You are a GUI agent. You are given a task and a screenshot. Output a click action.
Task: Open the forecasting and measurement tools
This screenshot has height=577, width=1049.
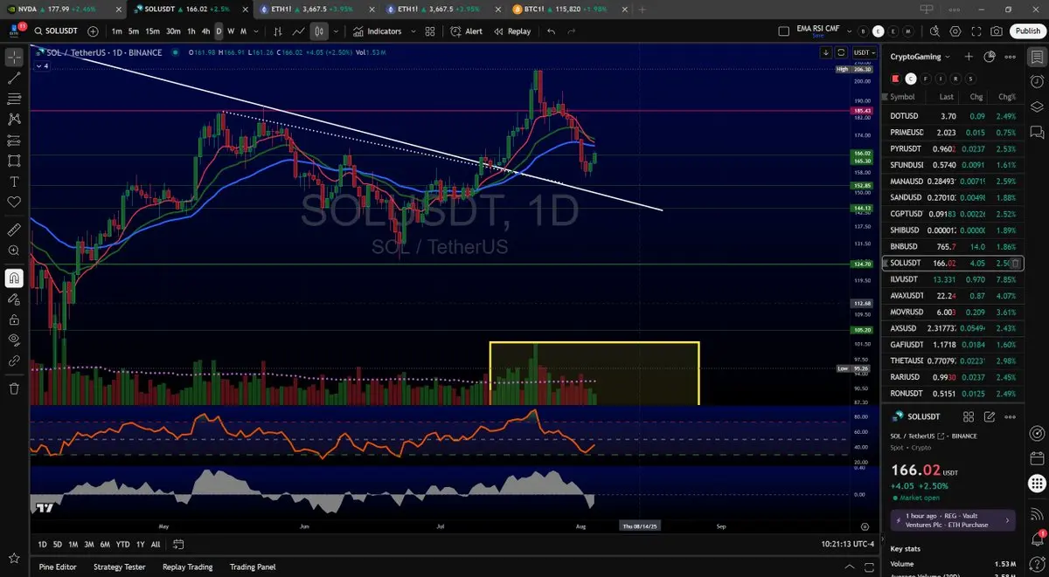(x=14, y=140)
